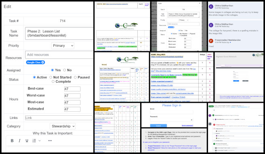This screenshot has width=265, height=154.
Task: Click 'Why this Task is Important:' heading
Action: 53,133
